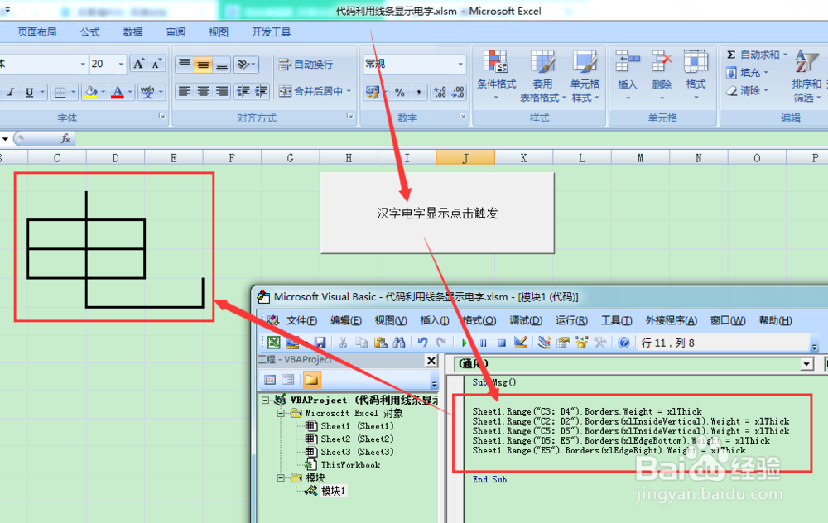Run the macro with the green Run arrow
This screenshot has height=523, width=828.
click(464, 342)
